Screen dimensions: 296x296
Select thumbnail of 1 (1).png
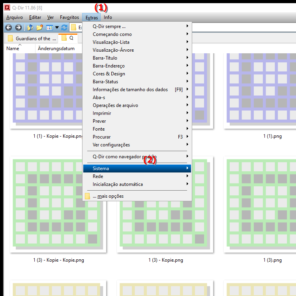(x=260, y=91)
